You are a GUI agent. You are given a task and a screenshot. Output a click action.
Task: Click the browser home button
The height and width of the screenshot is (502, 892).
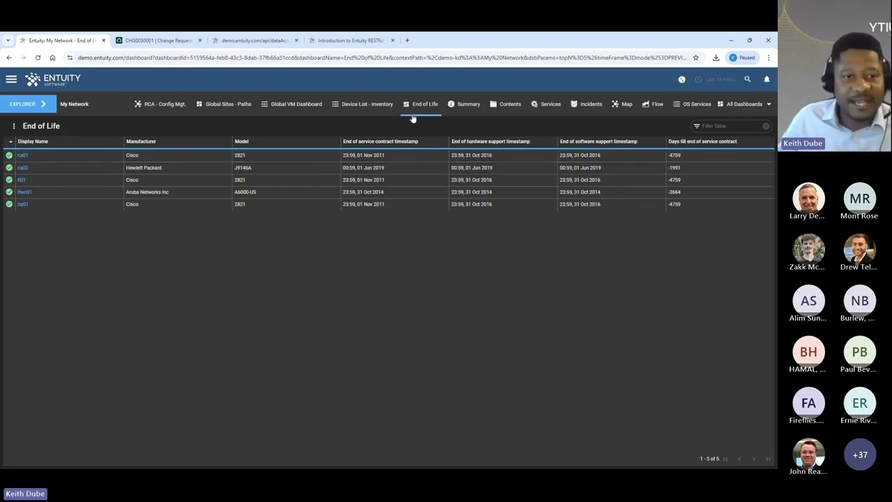52,58
